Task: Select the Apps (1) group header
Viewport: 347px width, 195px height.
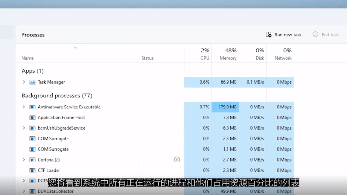Action: pyautogui.click(x=33, y=71)
